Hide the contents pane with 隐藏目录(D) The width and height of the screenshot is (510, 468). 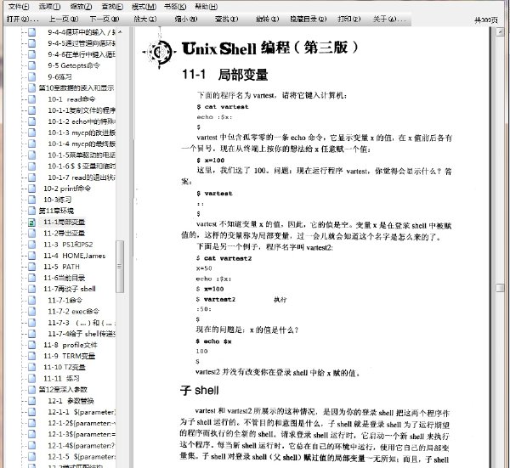coord(308,20)
